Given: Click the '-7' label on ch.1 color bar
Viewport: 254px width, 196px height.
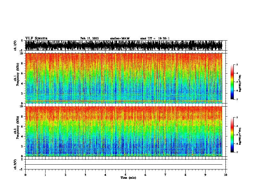Looking at the screenshot, I should [x=236, y=99].
